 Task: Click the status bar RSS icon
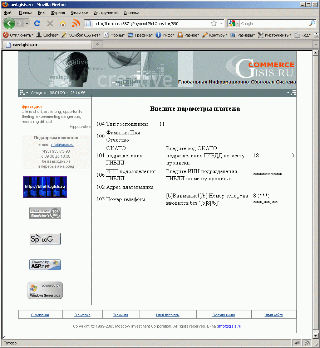[x=307, y=343]
